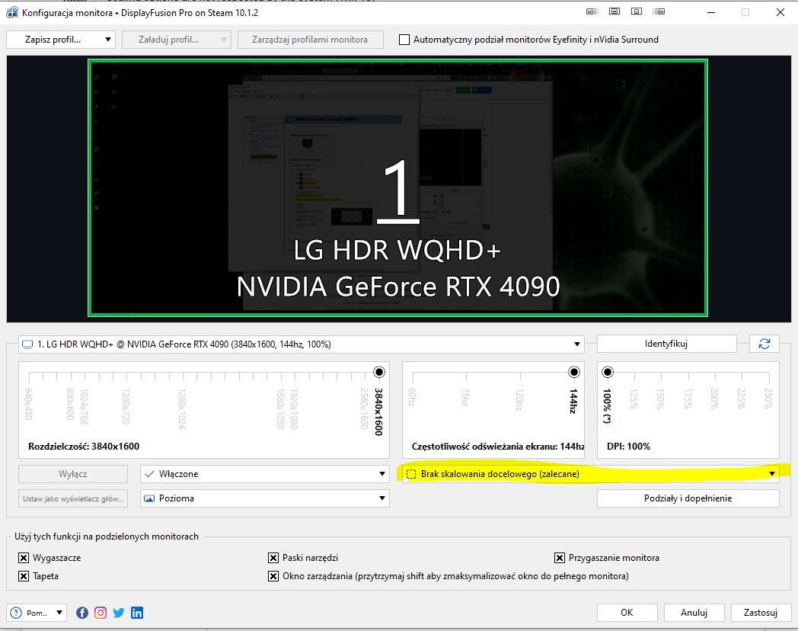Viewport: 798px width, 631px height.
Task: Toggle the Przygaszanie monitora checkbox
Action: (x=560, y=558)
